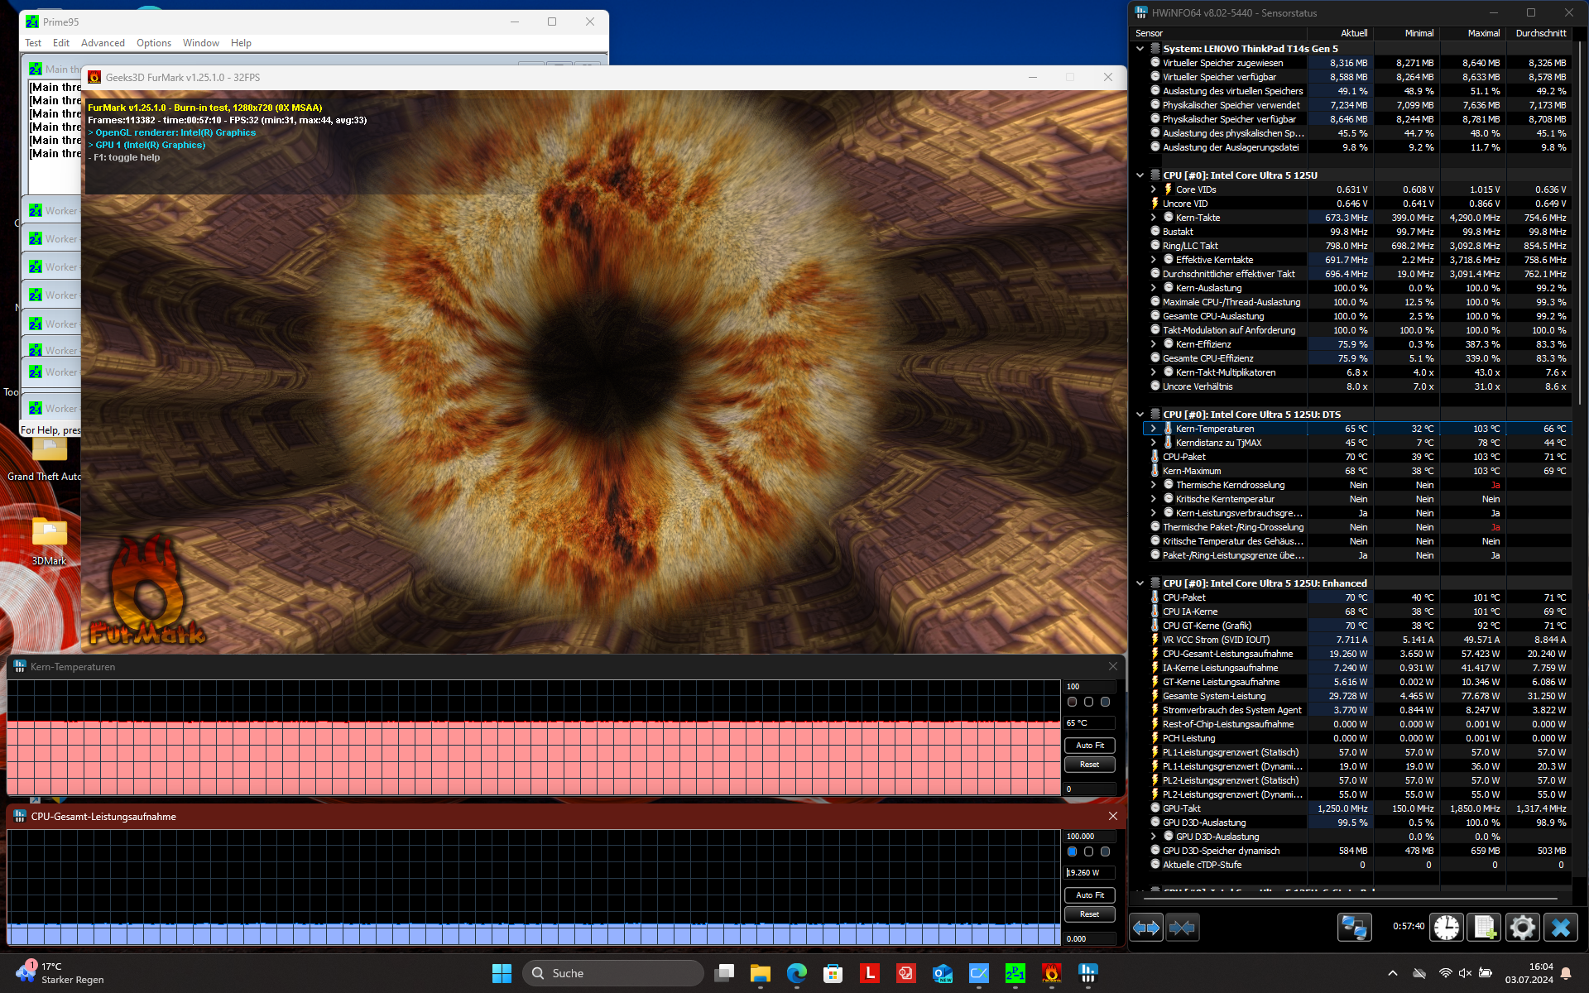Open the Wi-Fi tray icon

pos(1445,973)
